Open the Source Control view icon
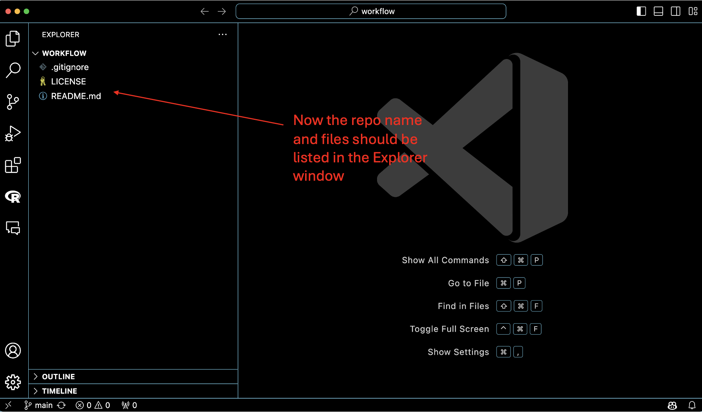The height and width of the screenshot is (412, 702). 13,102
